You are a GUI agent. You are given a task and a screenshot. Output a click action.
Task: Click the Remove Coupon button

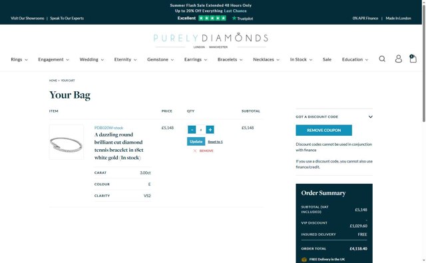(x=324, y=131)
